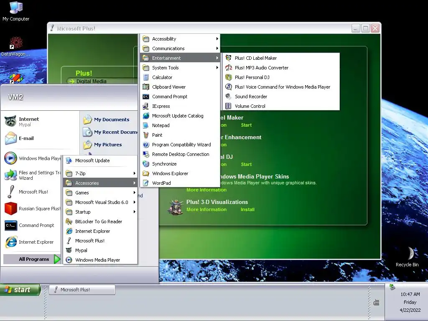The height and width of the screenshot is (321, 428).
Task: Open Windows Explorer from Accessories
Action: (180, 173)
